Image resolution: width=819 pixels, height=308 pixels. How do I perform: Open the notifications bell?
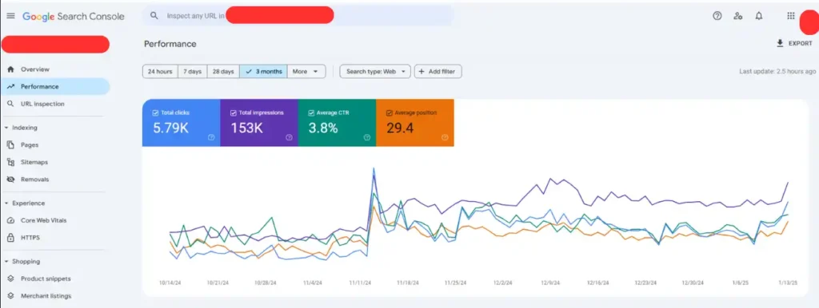tap(759, 16)
